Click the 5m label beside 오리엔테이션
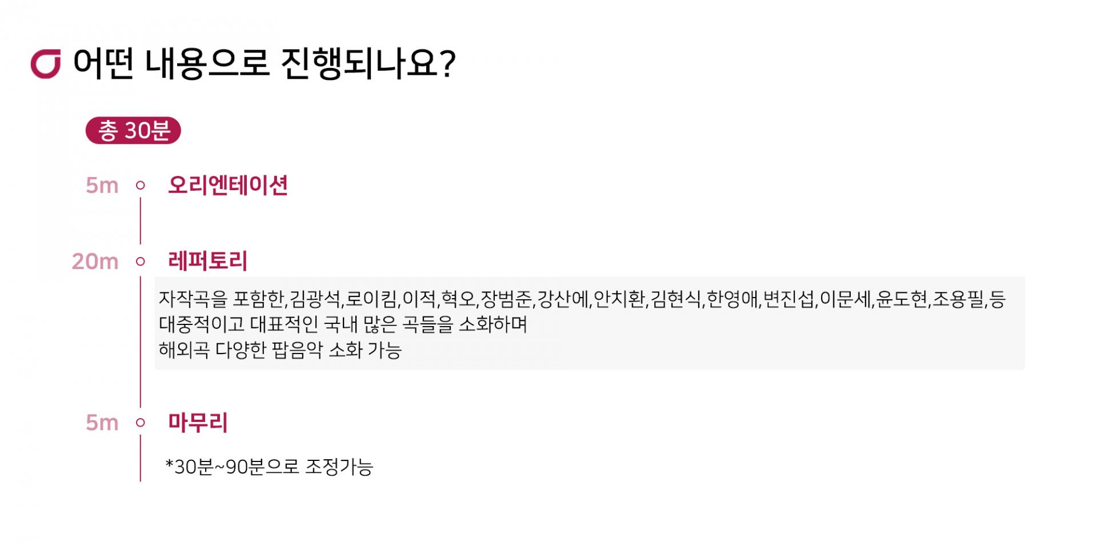 tap(102, 186)
